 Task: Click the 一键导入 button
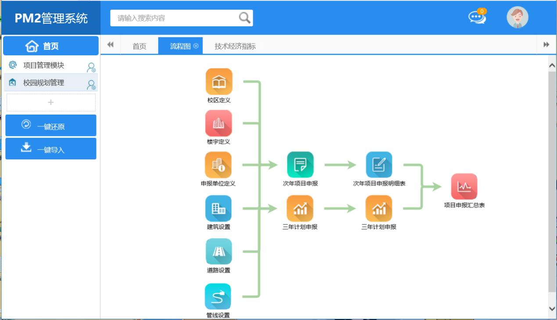(x=51, y=149)
